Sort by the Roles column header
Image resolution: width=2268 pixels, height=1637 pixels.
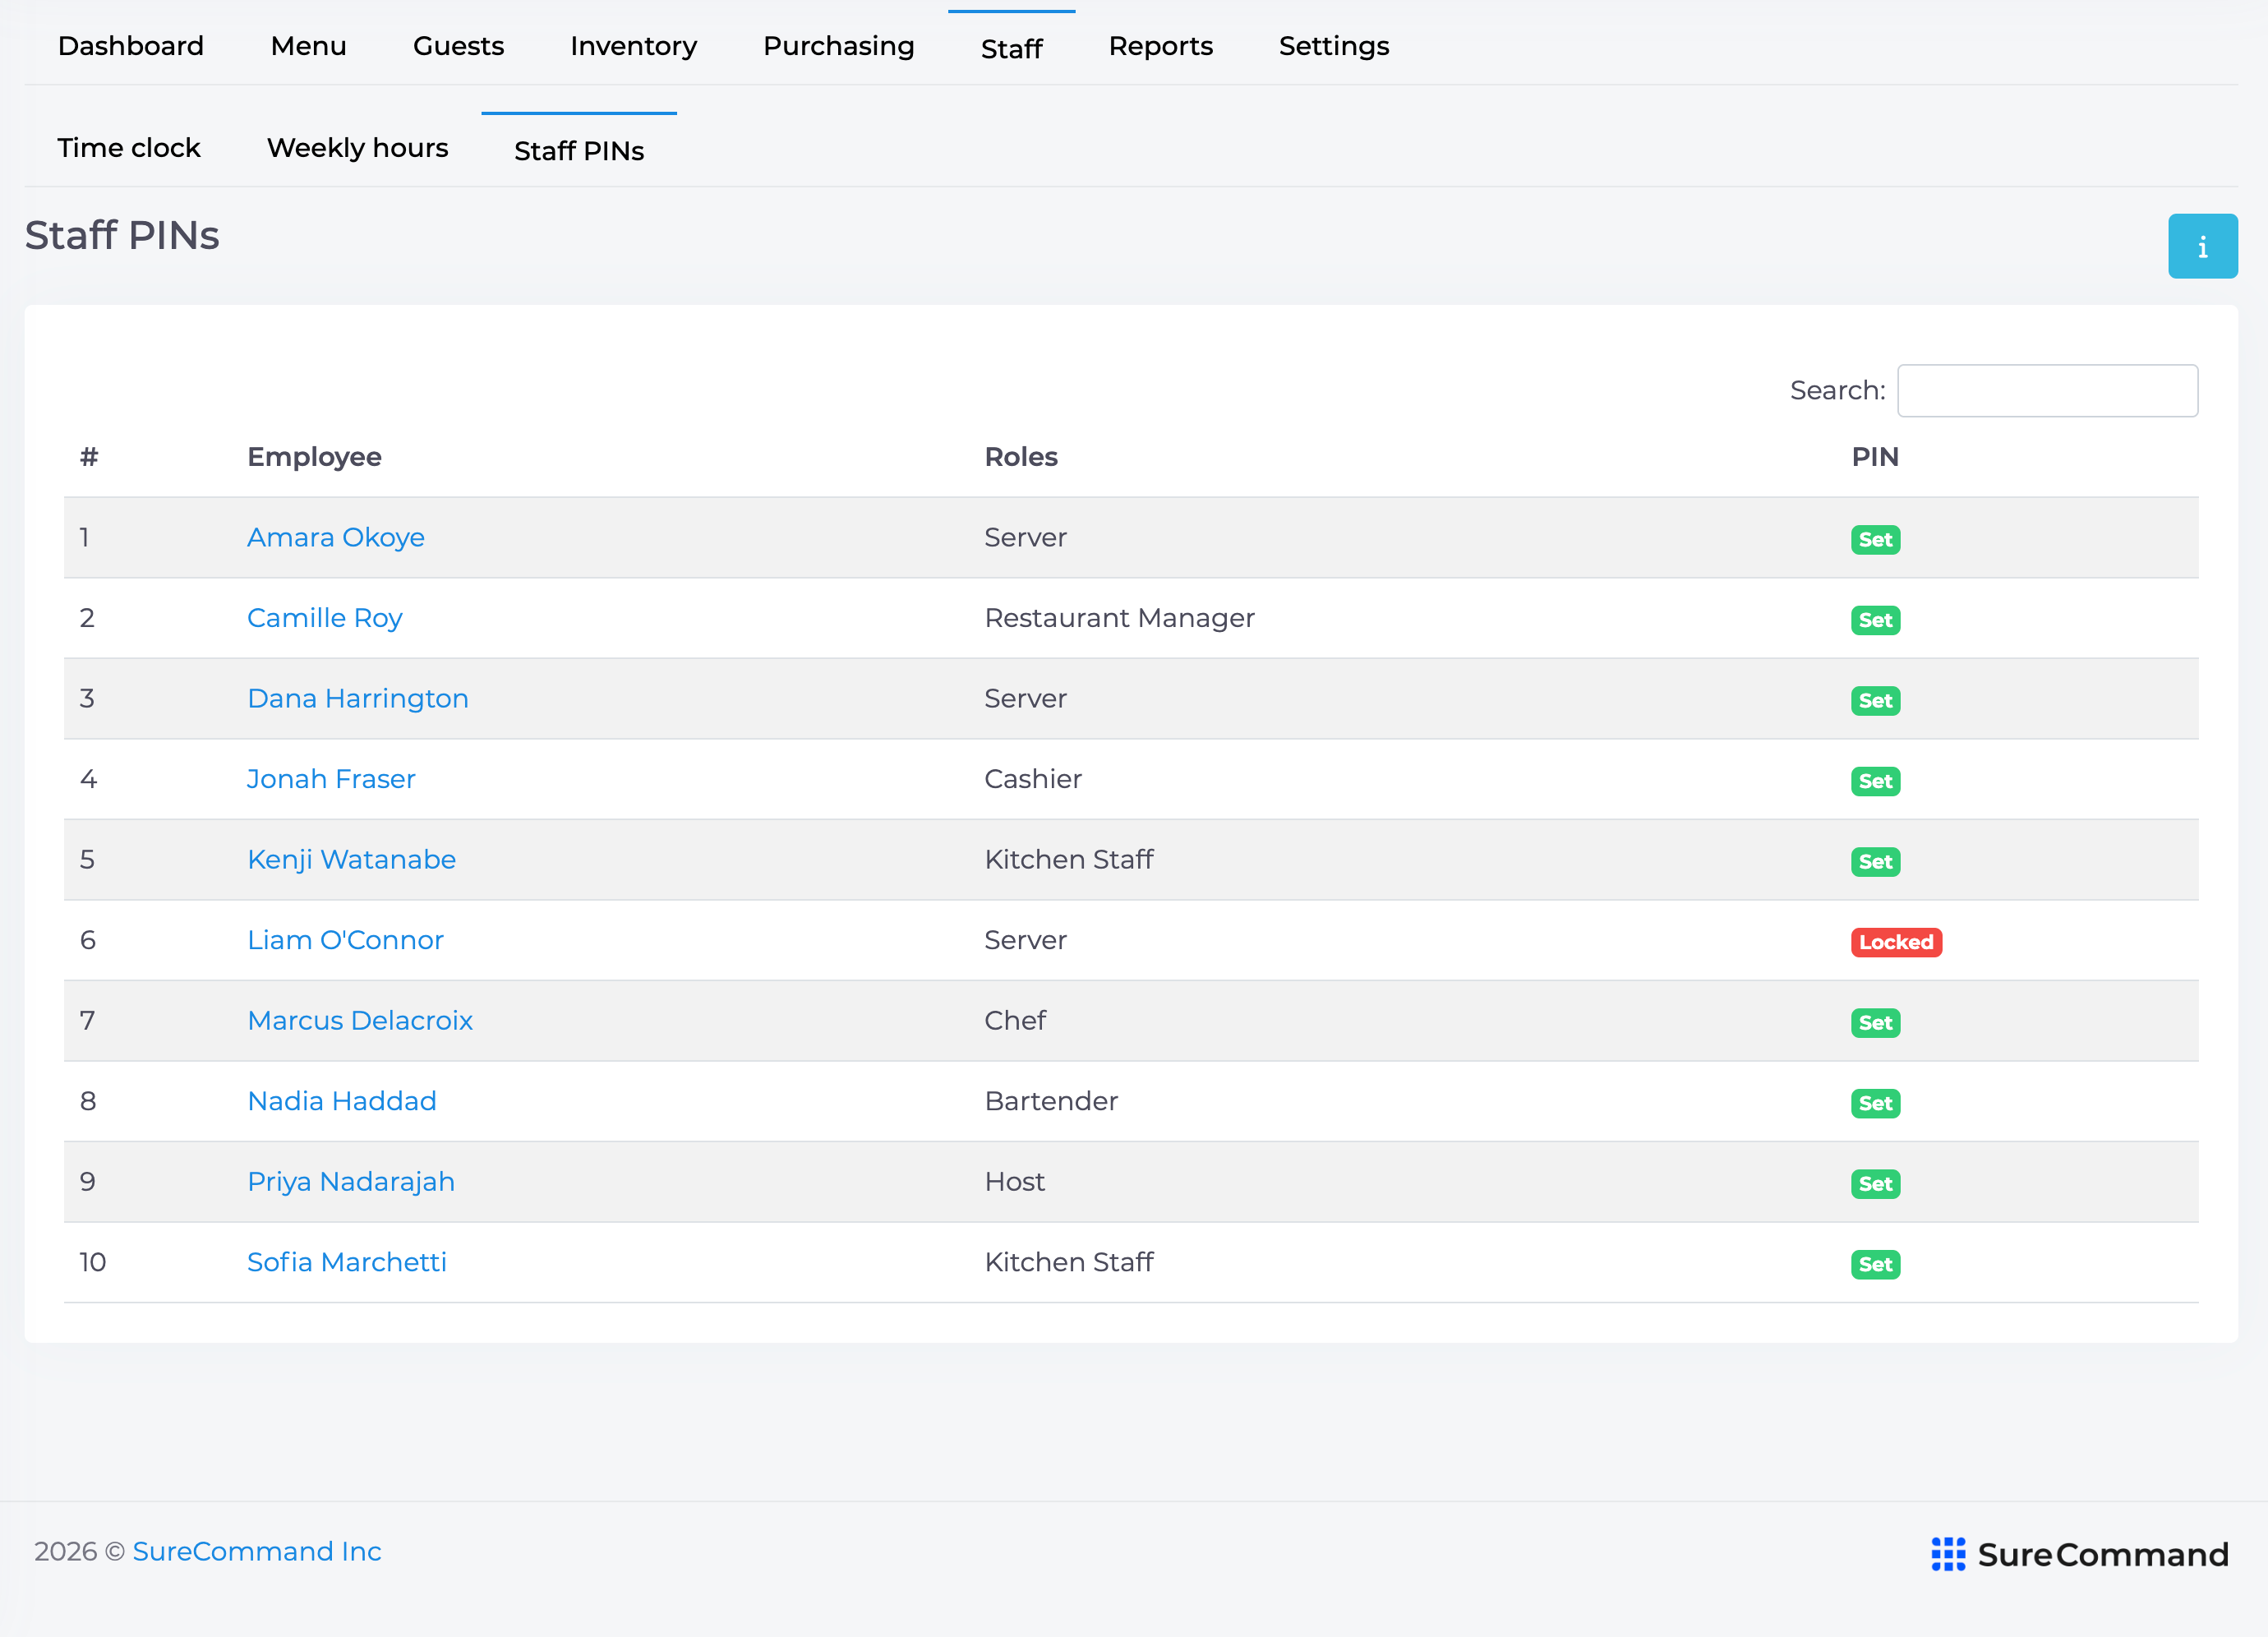tap(1021, 457)
